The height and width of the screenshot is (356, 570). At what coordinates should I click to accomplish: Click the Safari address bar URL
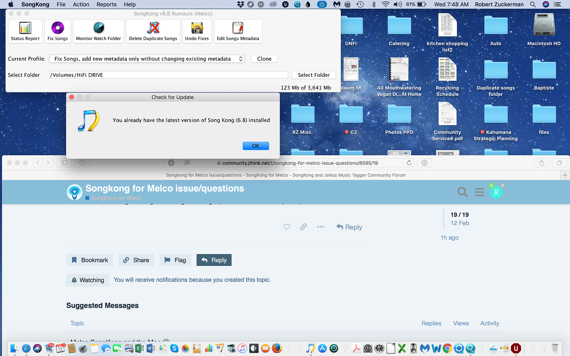[x=300, y=163]
